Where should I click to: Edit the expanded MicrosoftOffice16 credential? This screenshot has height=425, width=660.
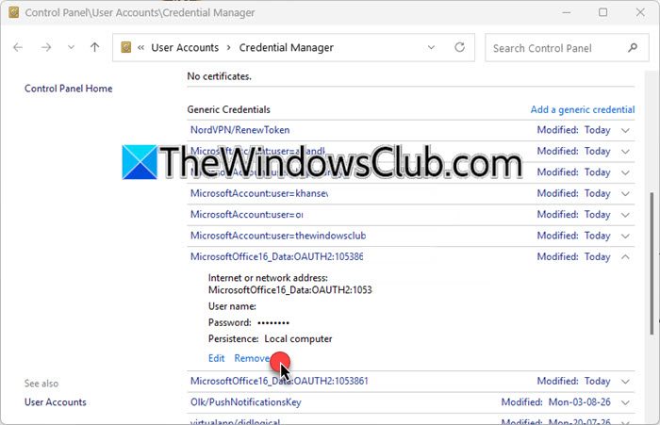(216, 358)
